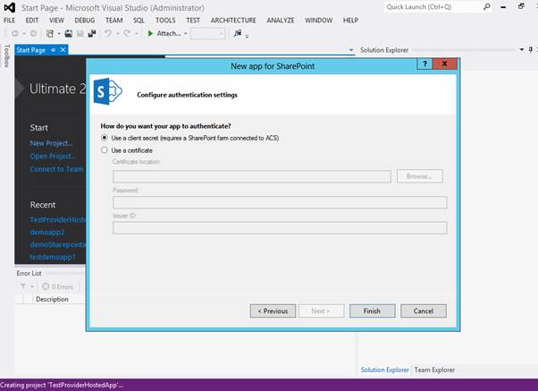538x391 pixels.
Task: Expand the Error List filter dropdown arrow
Action: click(x=32, y=286)
